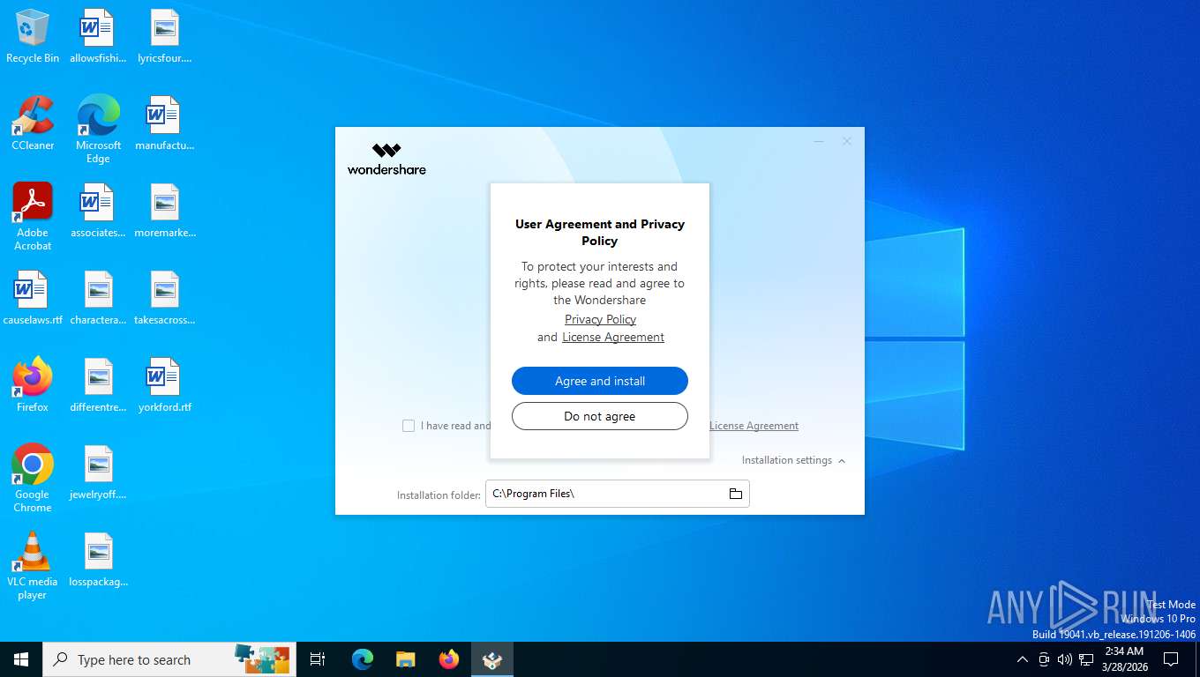Close the Wondershare installer window
This screenshot has width=1200, height=677.
(847, 141)
